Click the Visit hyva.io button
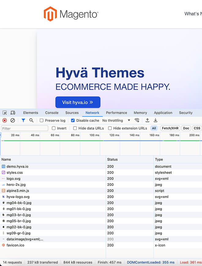 pos(78,102)
